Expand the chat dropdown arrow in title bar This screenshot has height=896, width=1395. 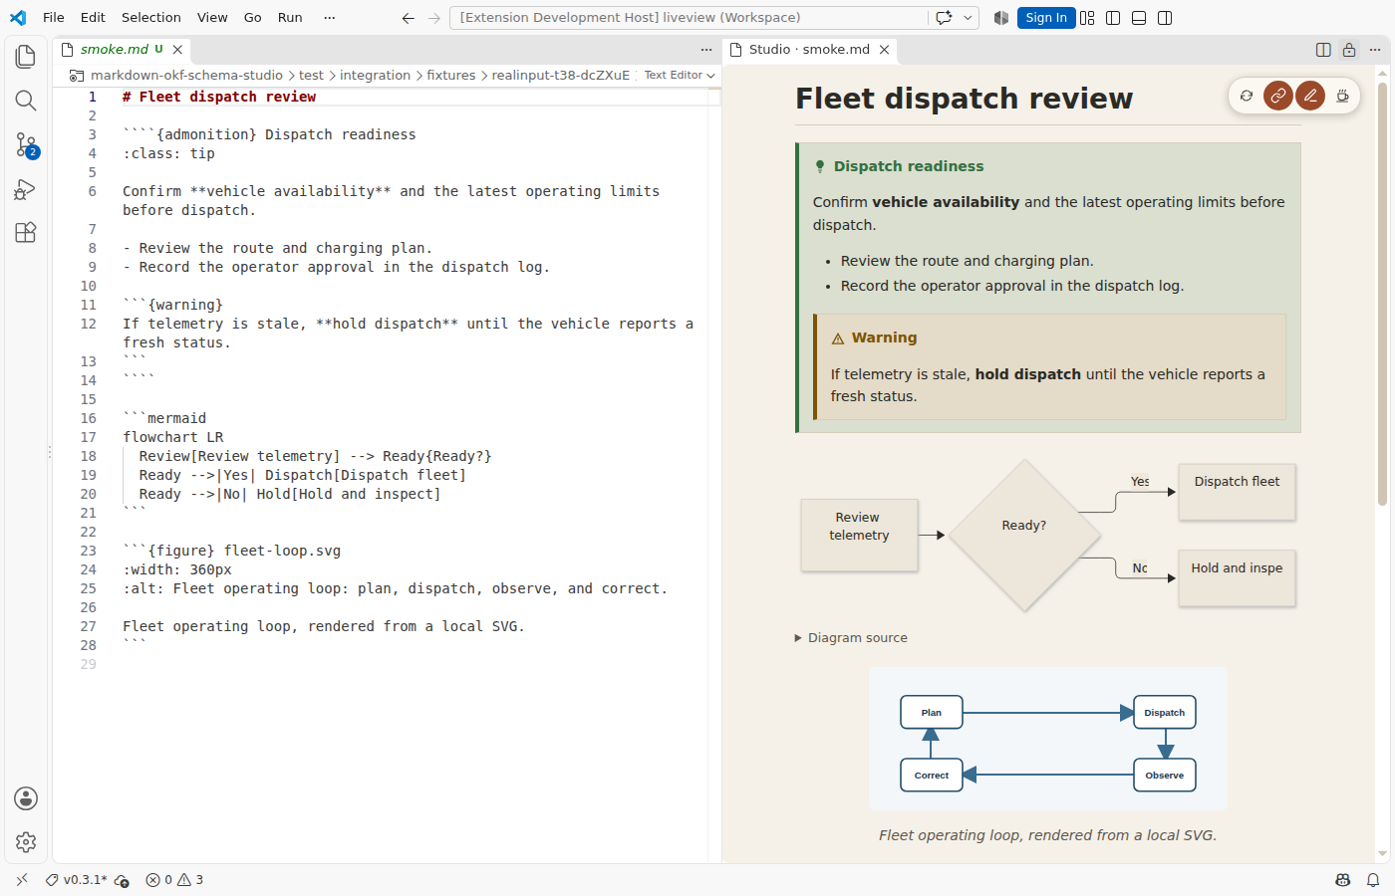pyautogui.click(x=968, y=18)
